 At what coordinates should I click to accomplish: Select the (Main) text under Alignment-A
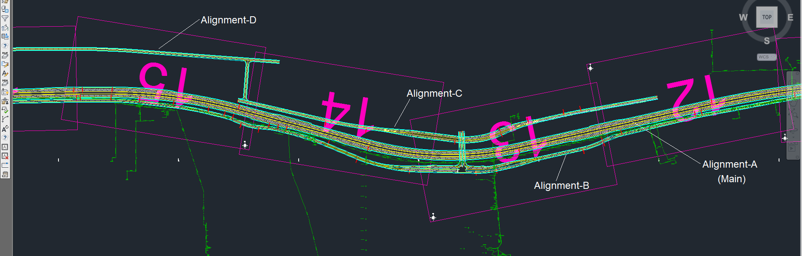click(732, 179)
